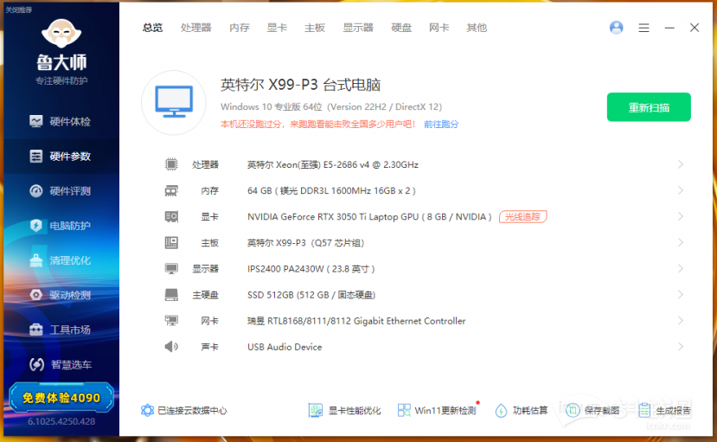717x442 pixels.
Task: Open 硬件体检 in the sidebar
Action: tap(61, 122)
